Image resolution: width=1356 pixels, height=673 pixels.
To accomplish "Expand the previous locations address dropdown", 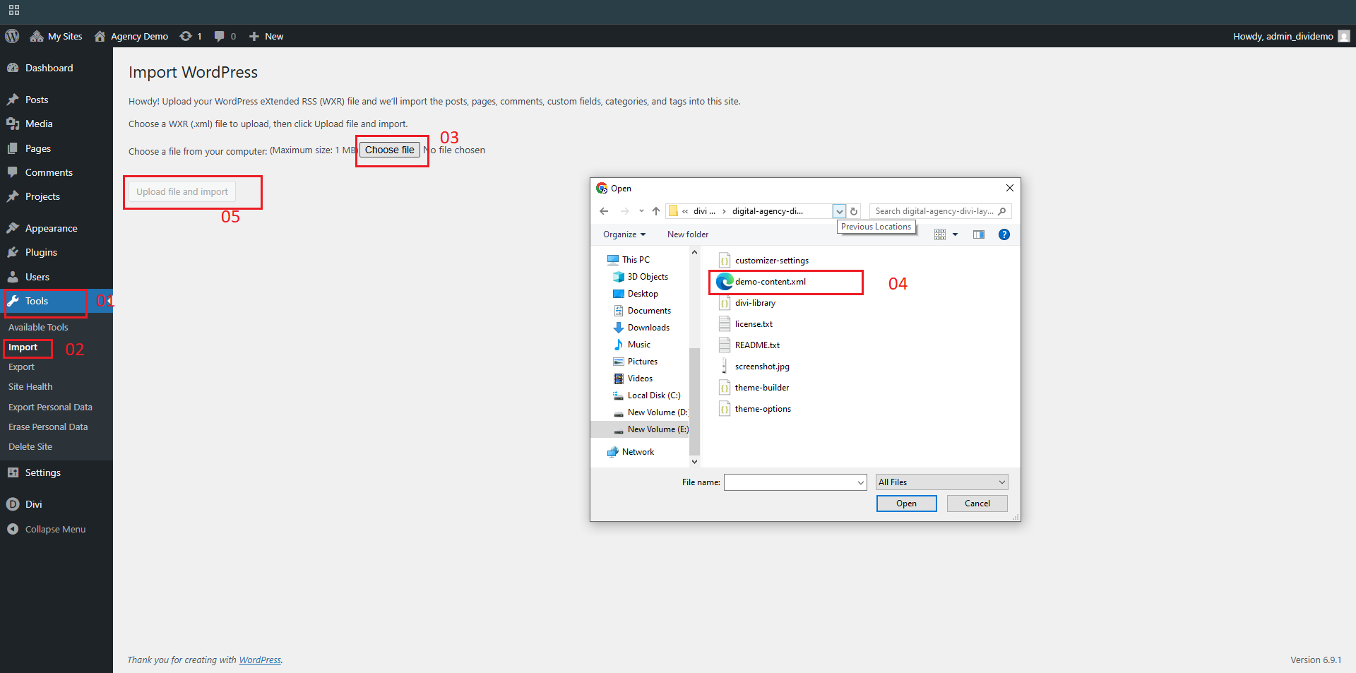I will [839, 211].
